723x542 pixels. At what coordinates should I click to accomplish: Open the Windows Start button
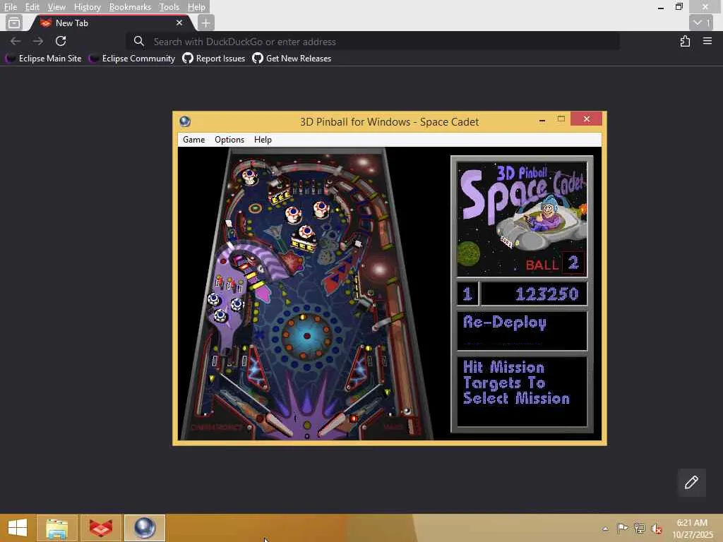18,528
